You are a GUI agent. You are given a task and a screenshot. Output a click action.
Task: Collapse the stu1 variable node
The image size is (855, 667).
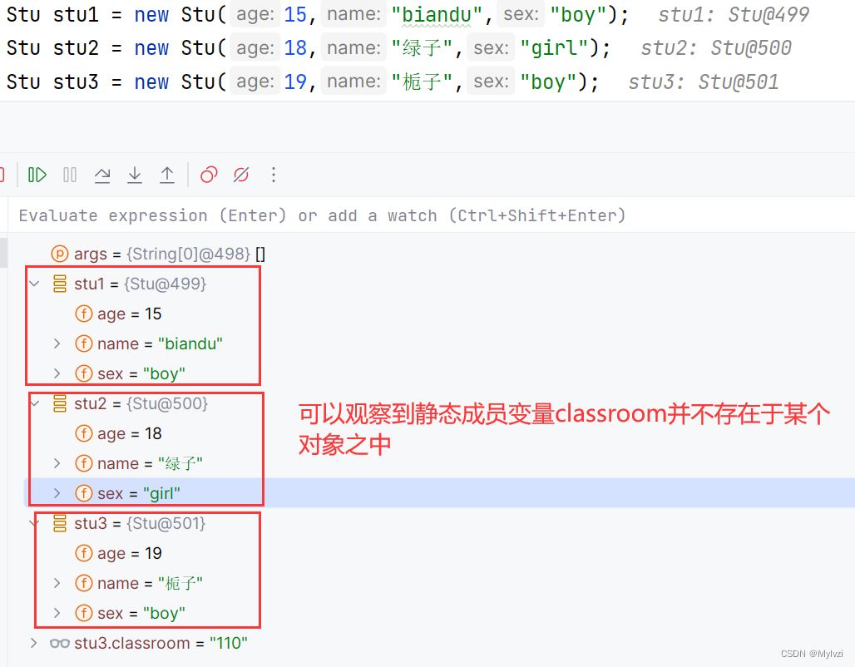(33, 284)
